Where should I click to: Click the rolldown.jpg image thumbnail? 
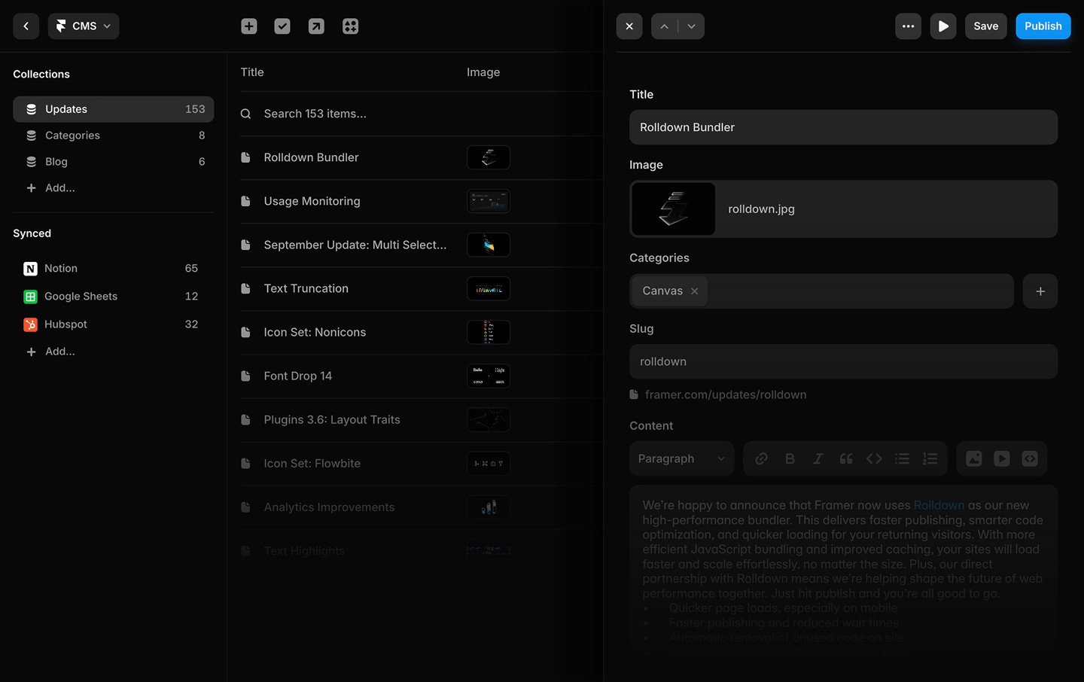click(x=674, y=209)
